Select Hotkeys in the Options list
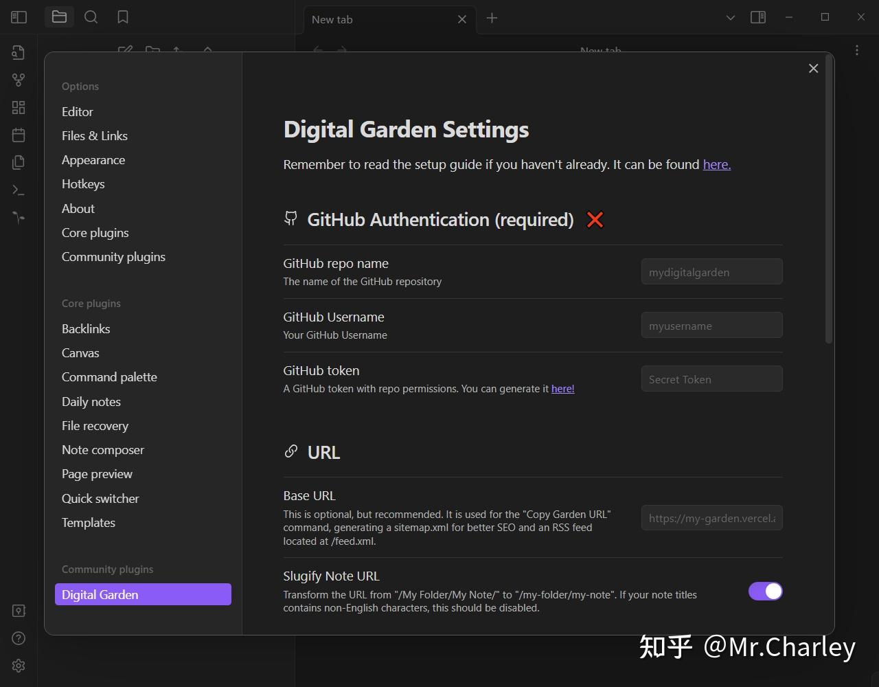 (x=83, y=183)
